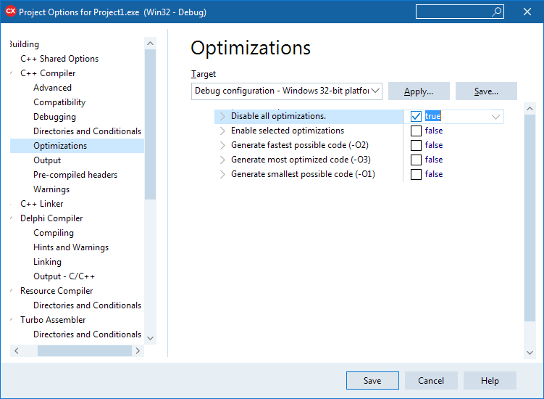Uncheck the Disable all optimizations checkbox

pos(416,116)
